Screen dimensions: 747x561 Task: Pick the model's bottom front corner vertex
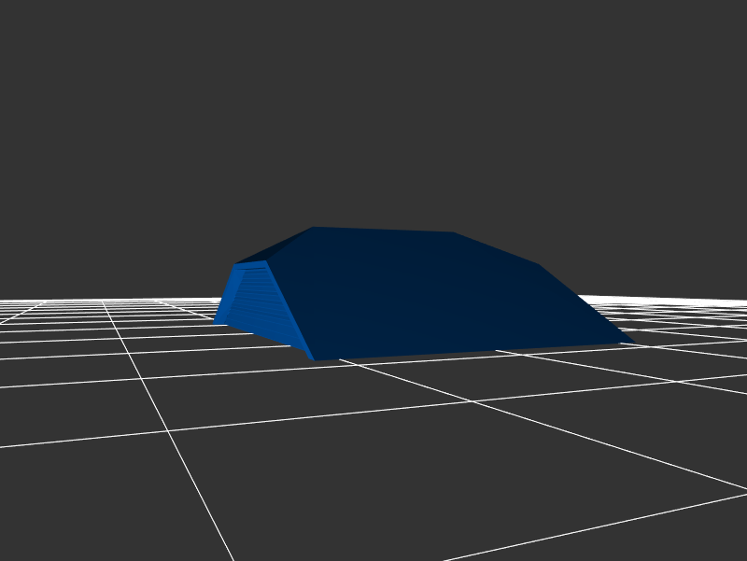[x=314, y=359]
